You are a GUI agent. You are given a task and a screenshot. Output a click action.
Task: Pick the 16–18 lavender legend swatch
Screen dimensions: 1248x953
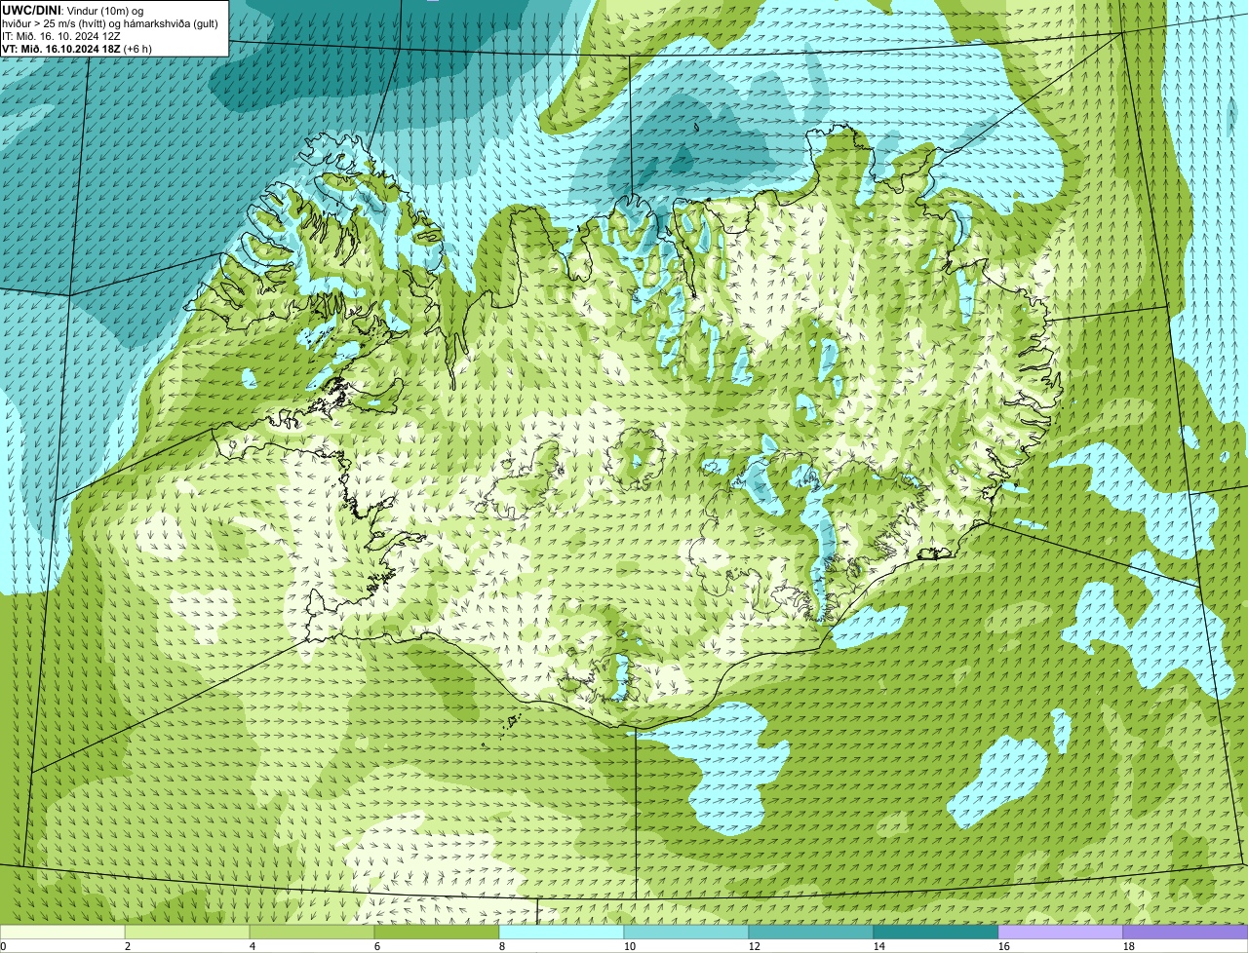point(1061,932)
